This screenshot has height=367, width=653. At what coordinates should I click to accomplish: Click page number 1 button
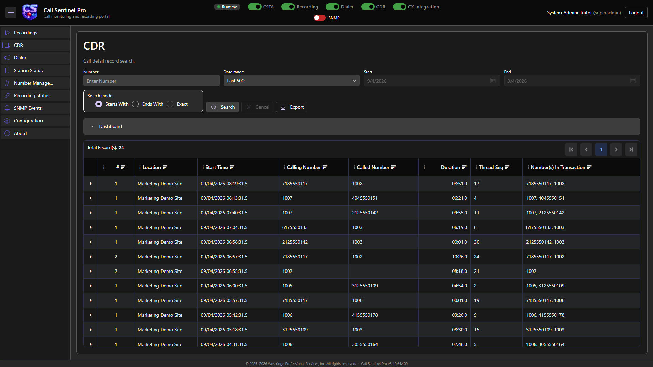601,150
